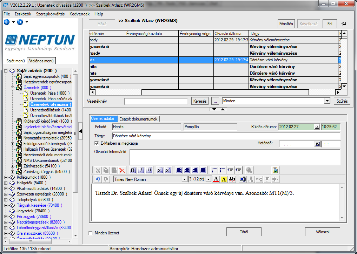Tick the Minden üzenet checkbox
The image size is (357, 254).
tap(91, 233)
